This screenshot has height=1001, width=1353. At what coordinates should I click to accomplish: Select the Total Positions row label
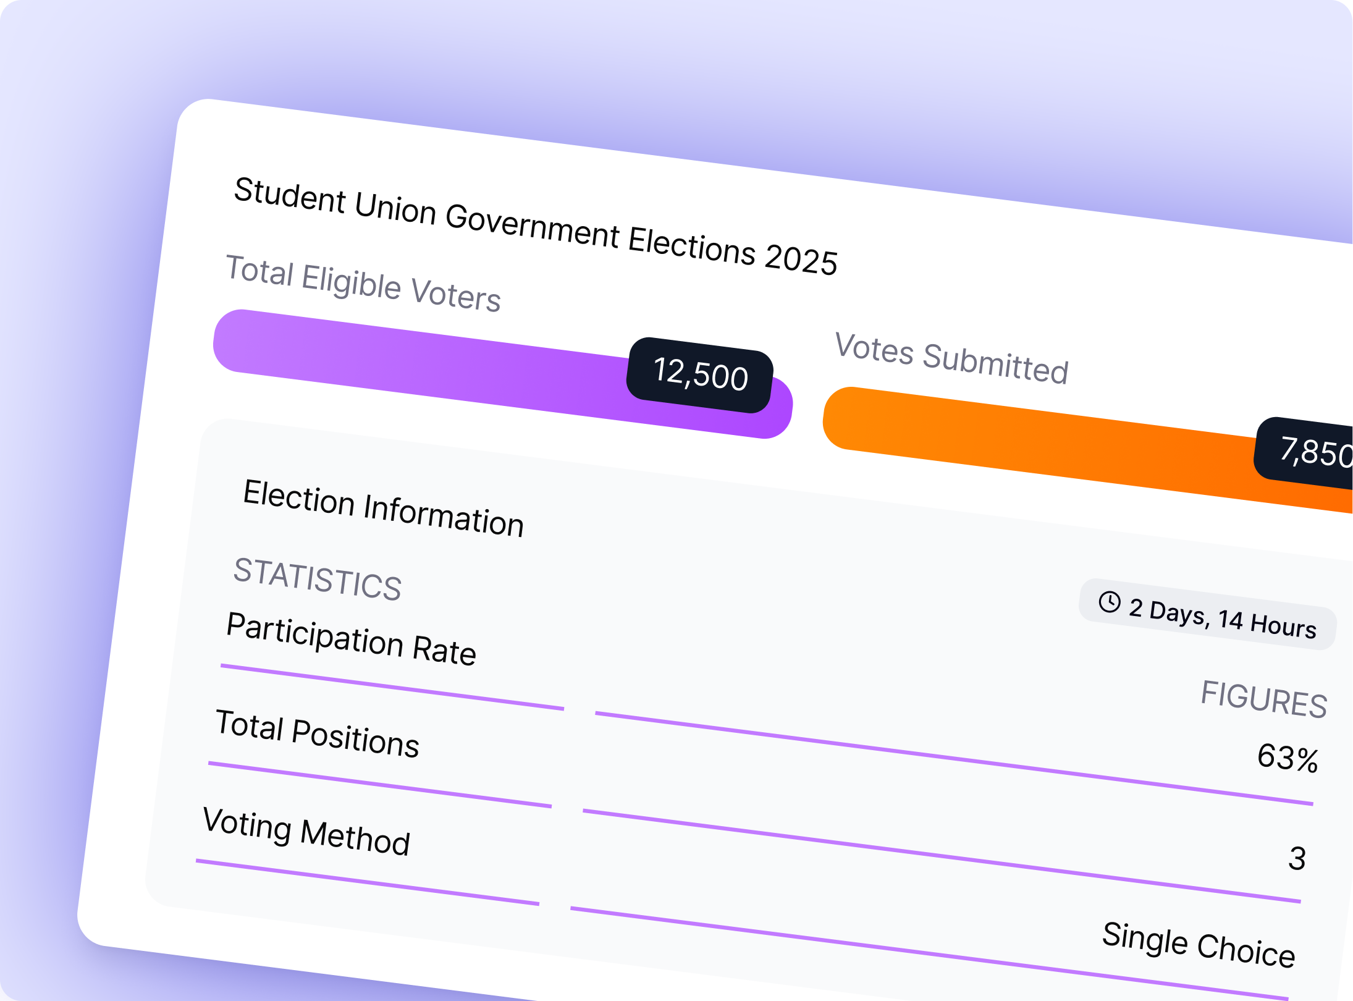point(318,733)
